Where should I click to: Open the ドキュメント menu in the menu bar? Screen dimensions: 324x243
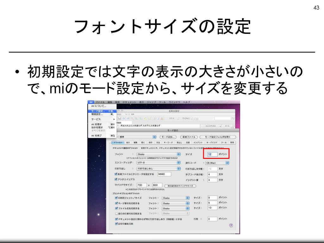pyautogui.click(x=129, y=102)
